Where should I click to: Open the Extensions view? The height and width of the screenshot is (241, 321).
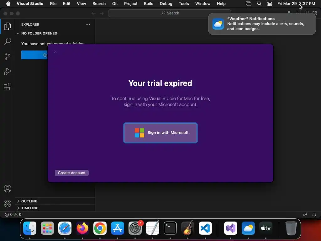pos(8,87)
